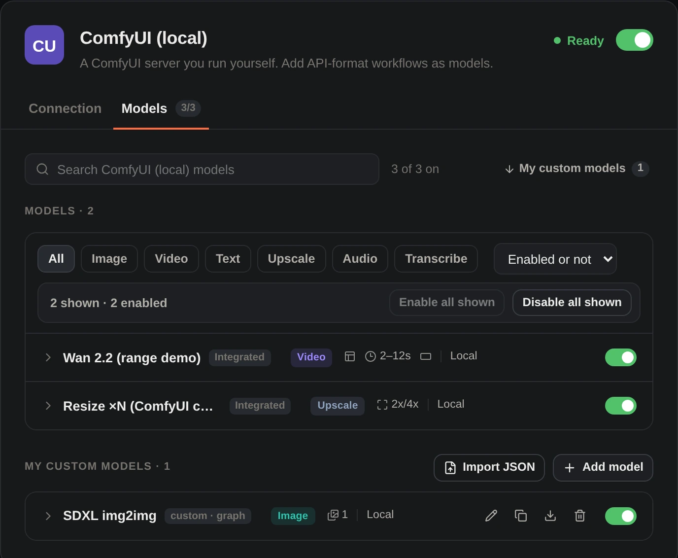678x558 pixels.
Task: Click Disable all shown button
Action: coord(572,302)
